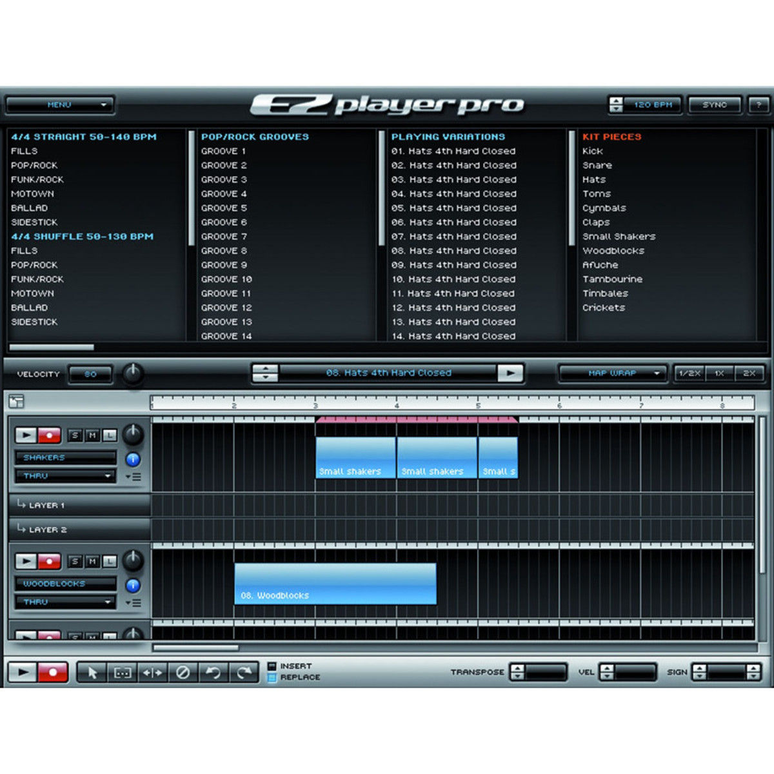Open the Map Wrap dropdown
This screenshot has height=774, width=774.
[611, 373]
